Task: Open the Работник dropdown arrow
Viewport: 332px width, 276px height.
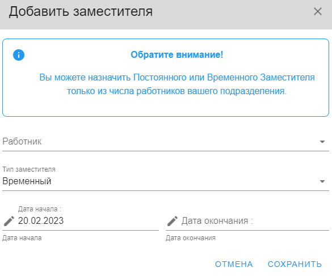Action: click(x=322, y=142)
